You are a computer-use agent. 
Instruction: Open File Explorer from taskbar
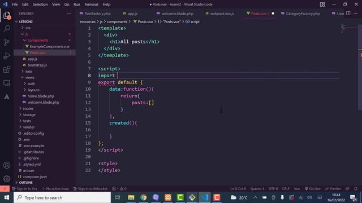tap(131, 197)
